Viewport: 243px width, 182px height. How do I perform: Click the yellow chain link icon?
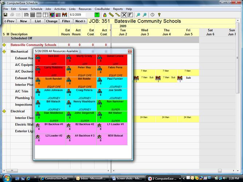(x=111, y=15)
